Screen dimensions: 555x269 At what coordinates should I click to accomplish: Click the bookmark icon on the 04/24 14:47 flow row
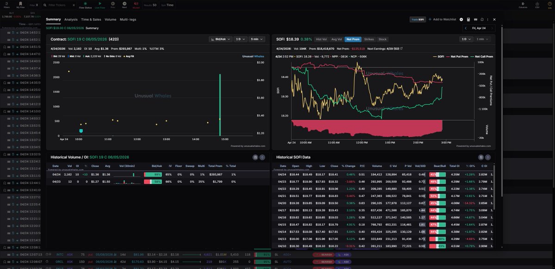pyautogui.click(x=4, y=54)
